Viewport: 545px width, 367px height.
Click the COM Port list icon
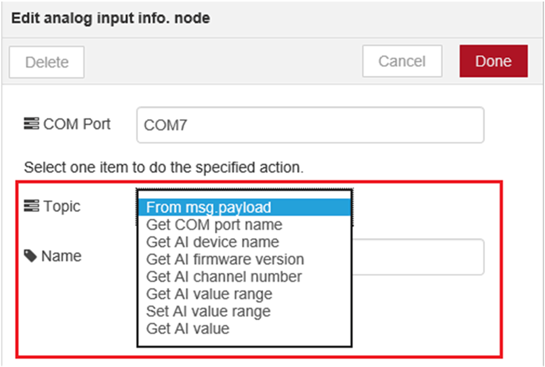coord(31,124)
